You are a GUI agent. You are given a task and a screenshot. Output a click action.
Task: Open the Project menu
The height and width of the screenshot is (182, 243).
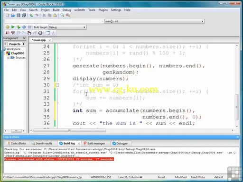click(x=45, y=10)
